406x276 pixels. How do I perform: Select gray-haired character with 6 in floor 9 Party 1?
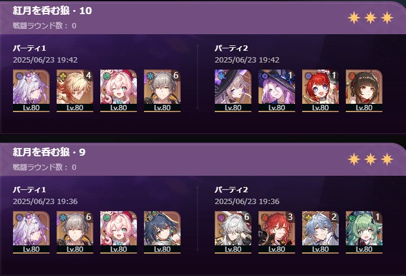click(75, 232)
